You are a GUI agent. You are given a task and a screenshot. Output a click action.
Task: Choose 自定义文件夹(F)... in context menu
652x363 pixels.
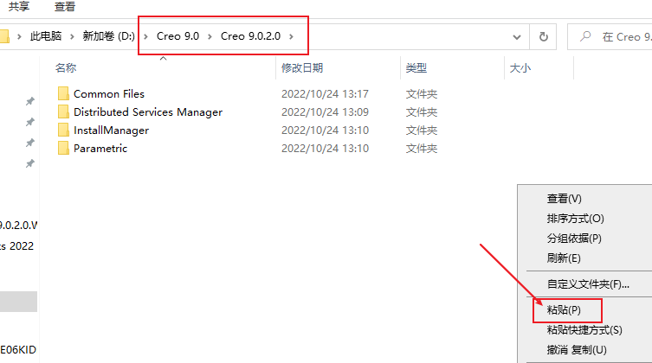pyautogui.click(x=588, y=284)
